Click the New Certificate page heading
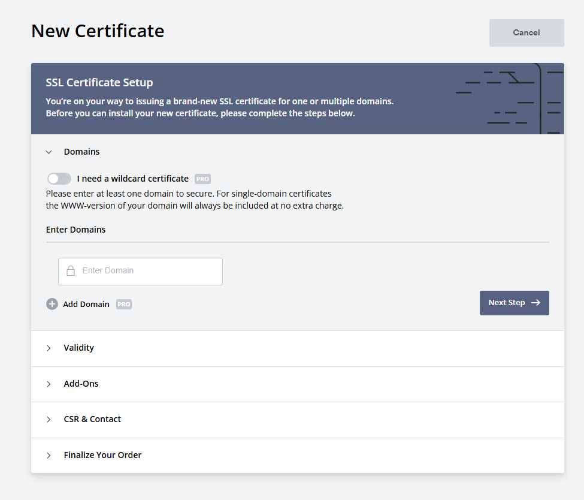 [98, 31]
